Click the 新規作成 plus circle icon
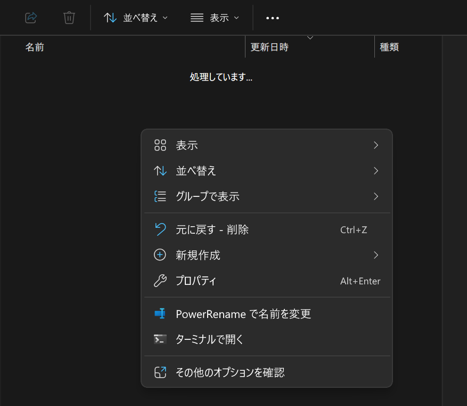Viewport: 467px width, 406px height. 160,255
